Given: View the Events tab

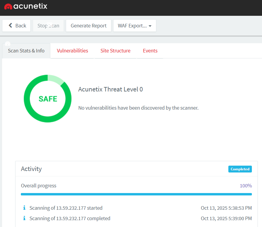Looking at the screenshot, I should 150,51.
